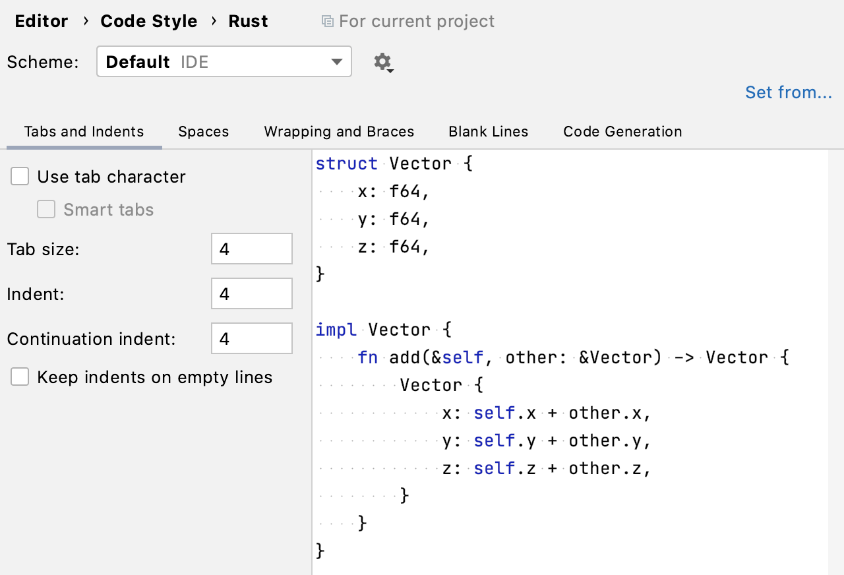Image resolution: width=844 pixels, height=575 pixels.
Task: Enable "Keep indents on empty lines"
Action: pyautogui.click(x=19, y=377)
